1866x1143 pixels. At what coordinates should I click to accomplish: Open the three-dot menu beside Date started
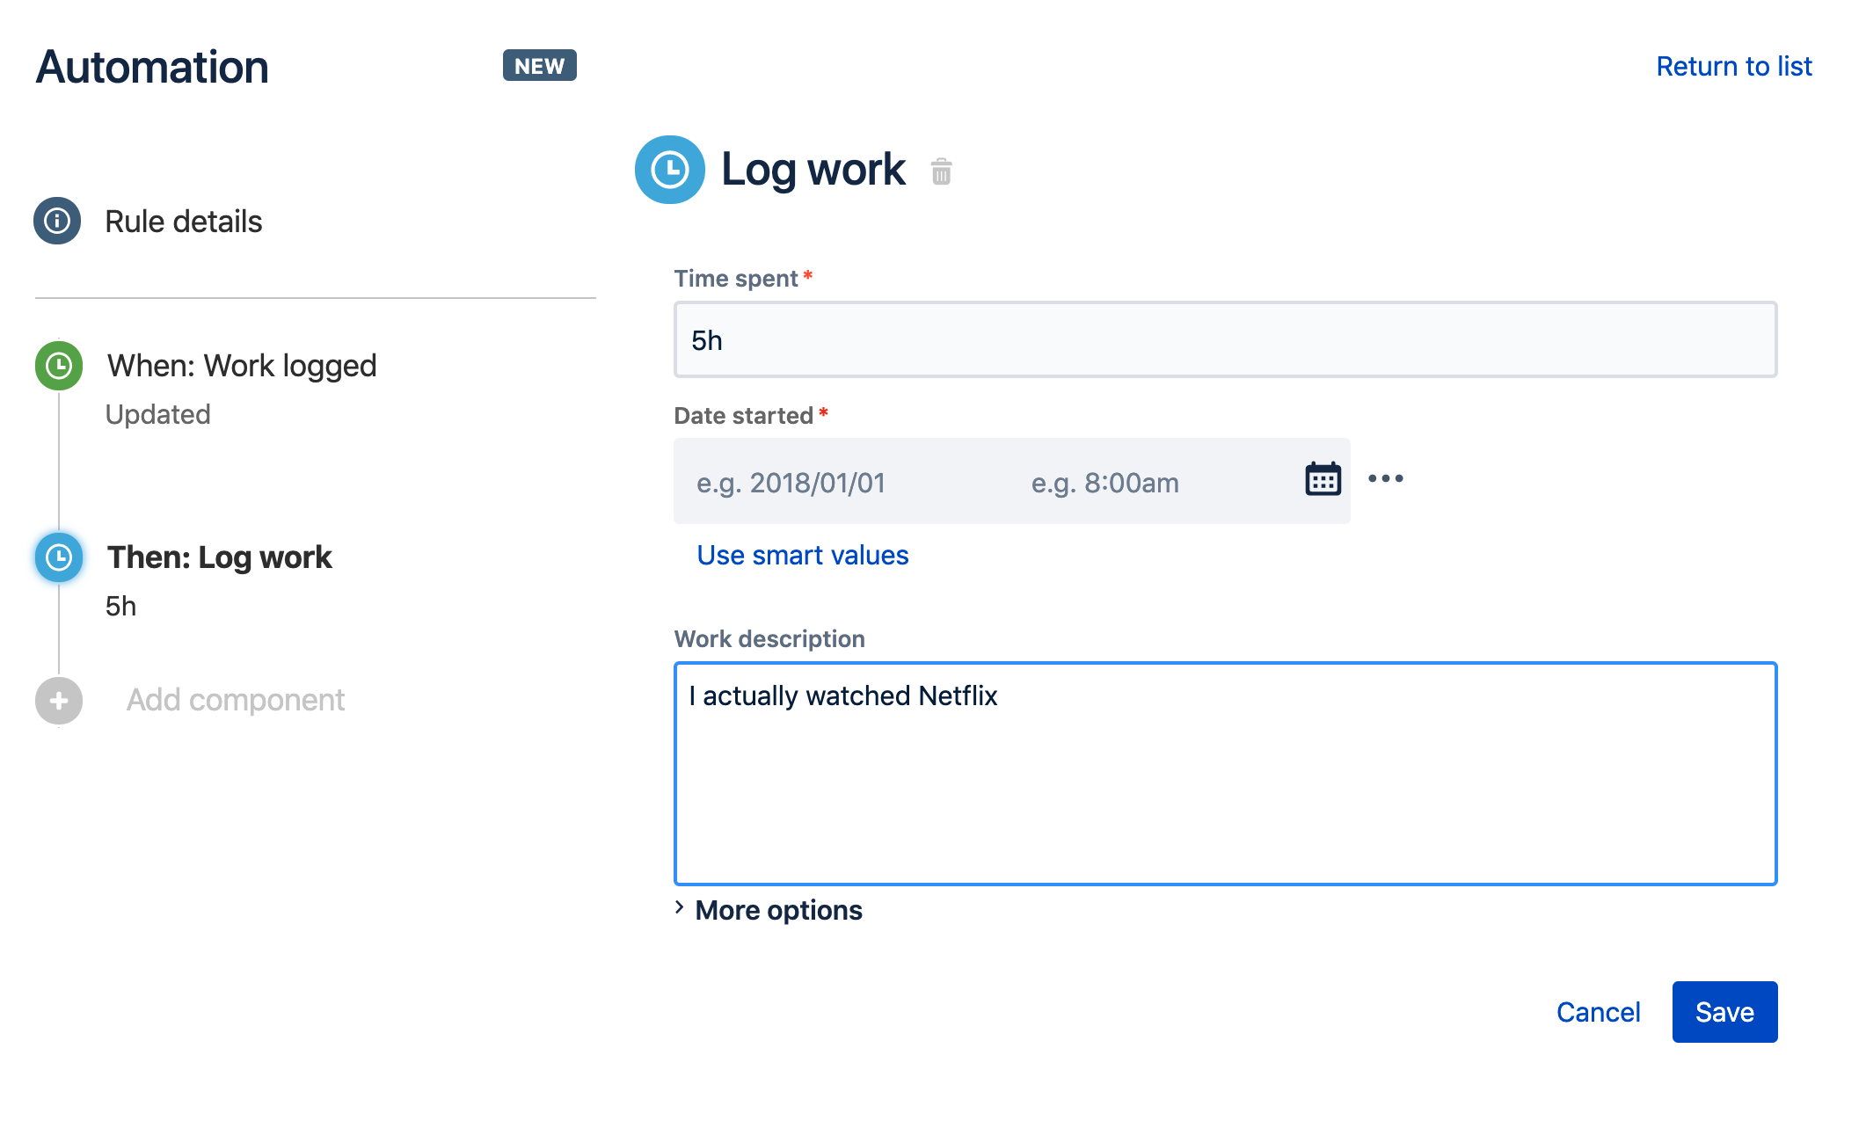1386,478
